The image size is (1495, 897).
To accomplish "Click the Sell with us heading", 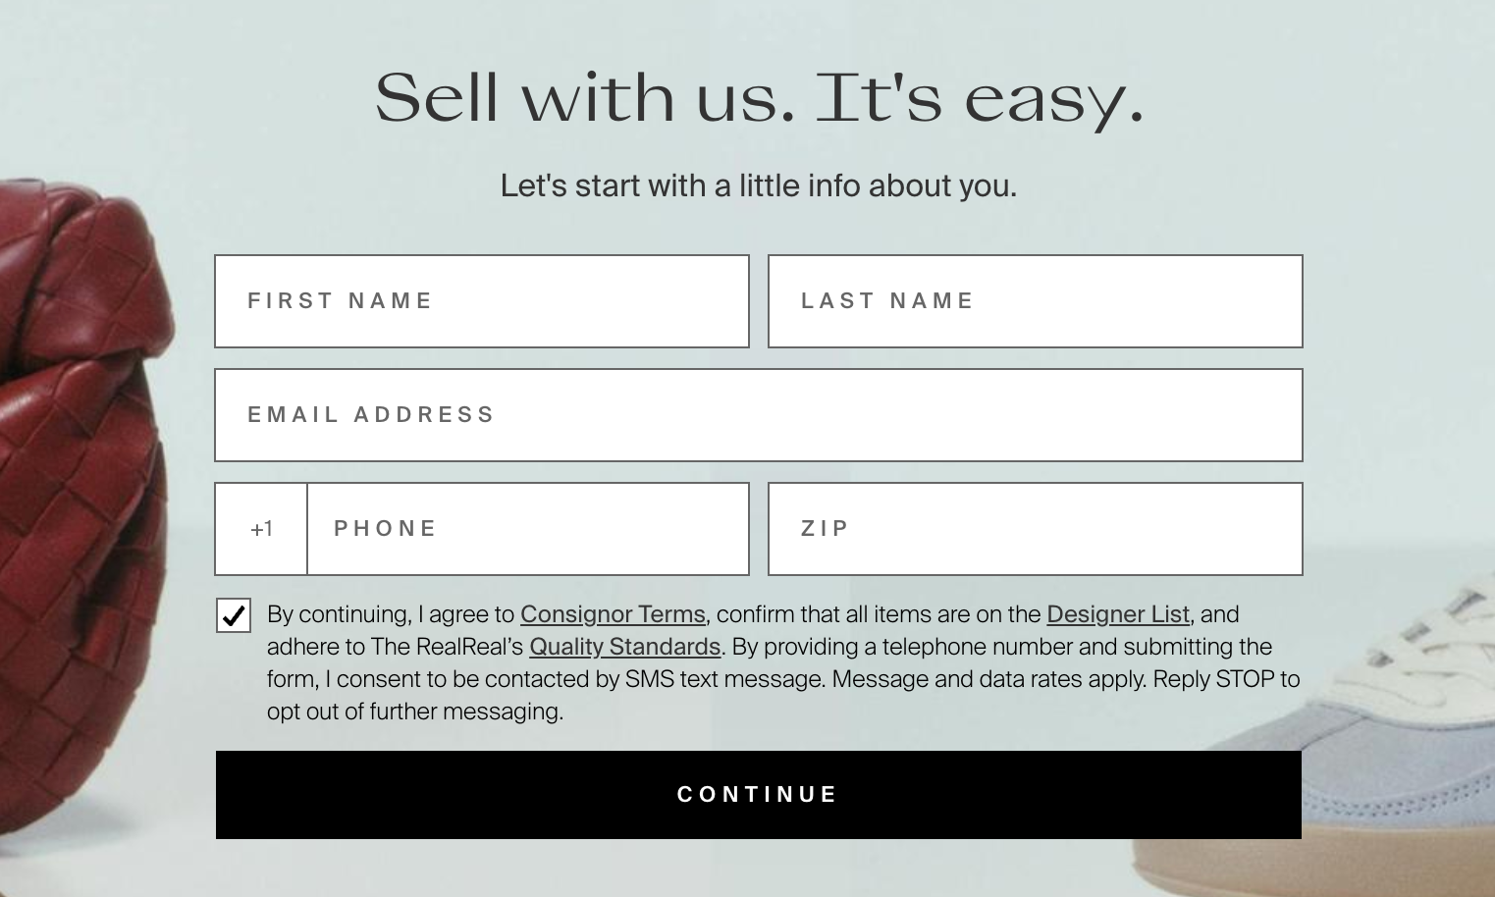I will pos(758,98).
